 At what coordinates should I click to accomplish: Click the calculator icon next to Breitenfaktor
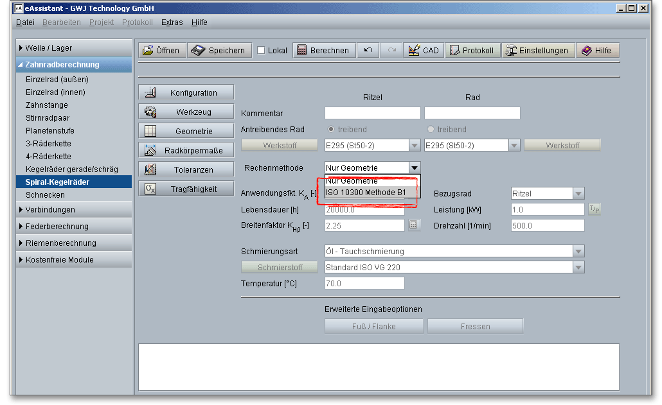click(x=413, y=225)
